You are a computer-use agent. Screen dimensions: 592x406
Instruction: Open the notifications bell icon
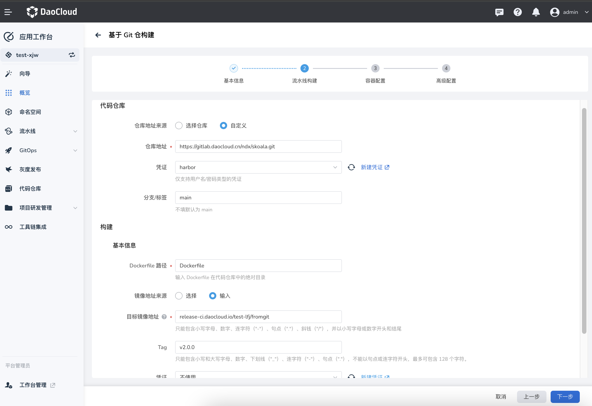(x=536, y=12)
